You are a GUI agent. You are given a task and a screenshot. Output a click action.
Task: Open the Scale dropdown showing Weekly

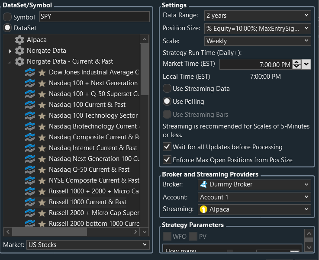click(x=258, y=41)
